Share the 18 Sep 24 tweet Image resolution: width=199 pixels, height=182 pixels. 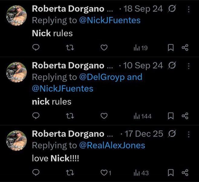click(x=185, y=47)
